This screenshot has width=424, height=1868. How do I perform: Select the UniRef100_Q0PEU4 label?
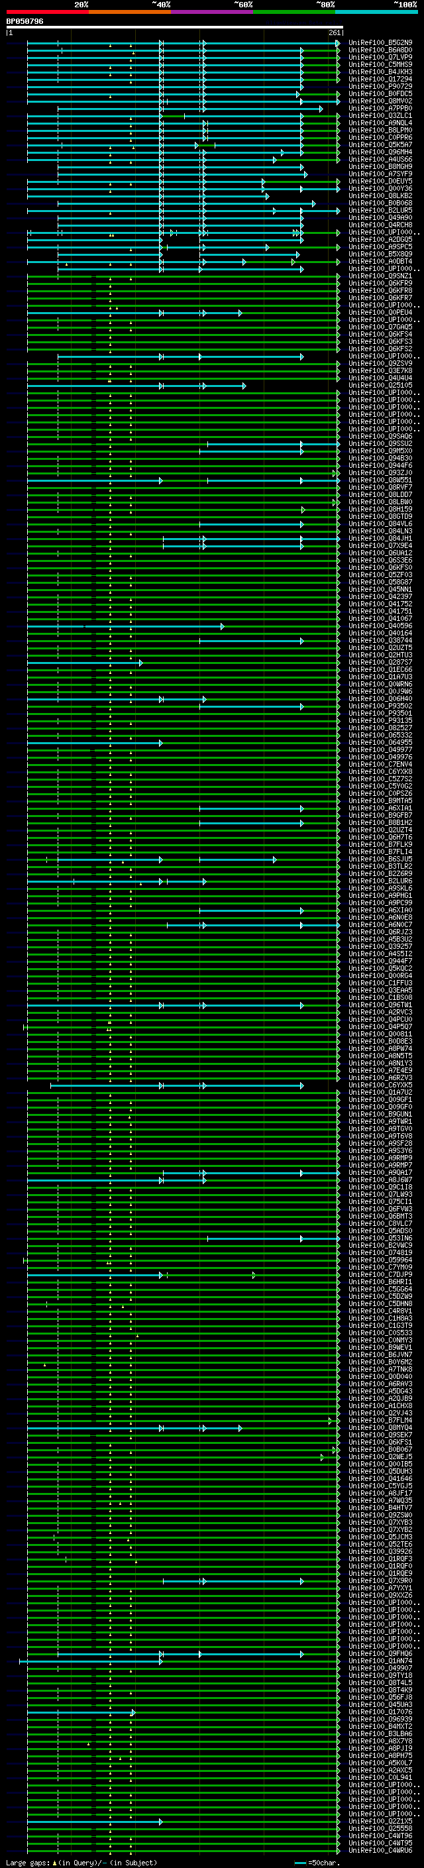(380, 313)
